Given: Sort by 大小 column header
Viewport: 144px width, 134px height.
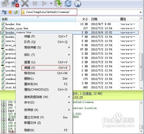Looking at the screenshot, I should [83, 19].
